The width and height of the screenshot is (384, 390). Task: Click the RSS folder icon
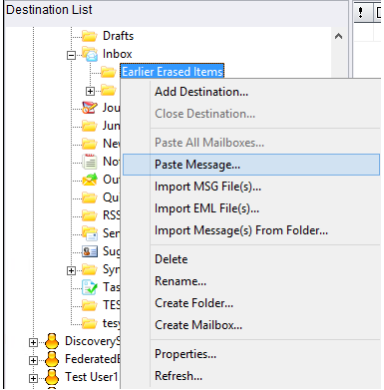[x=90, y=215]
